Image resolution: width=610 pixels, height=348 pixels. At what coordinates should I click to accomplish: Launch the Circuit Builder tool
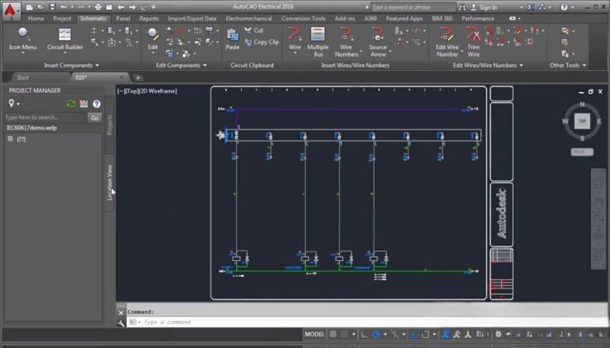(x=65, y=39)
